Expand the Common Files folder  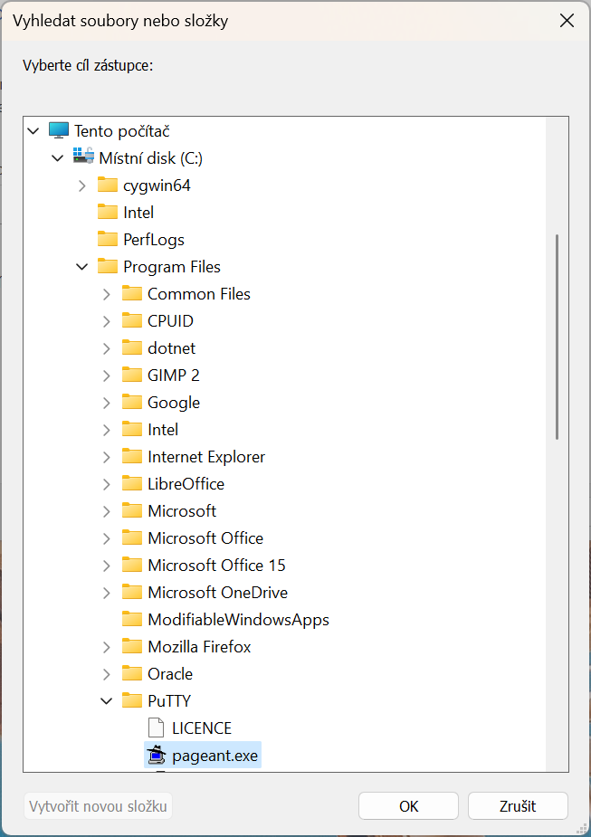coord(106,294)
